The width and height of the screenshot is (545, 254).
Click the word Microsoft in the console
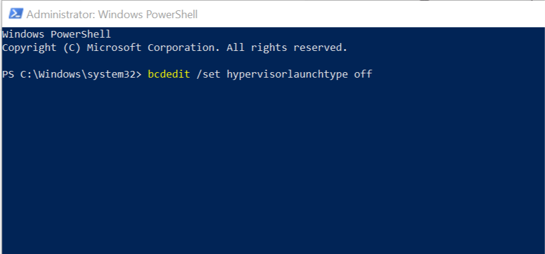114,47
